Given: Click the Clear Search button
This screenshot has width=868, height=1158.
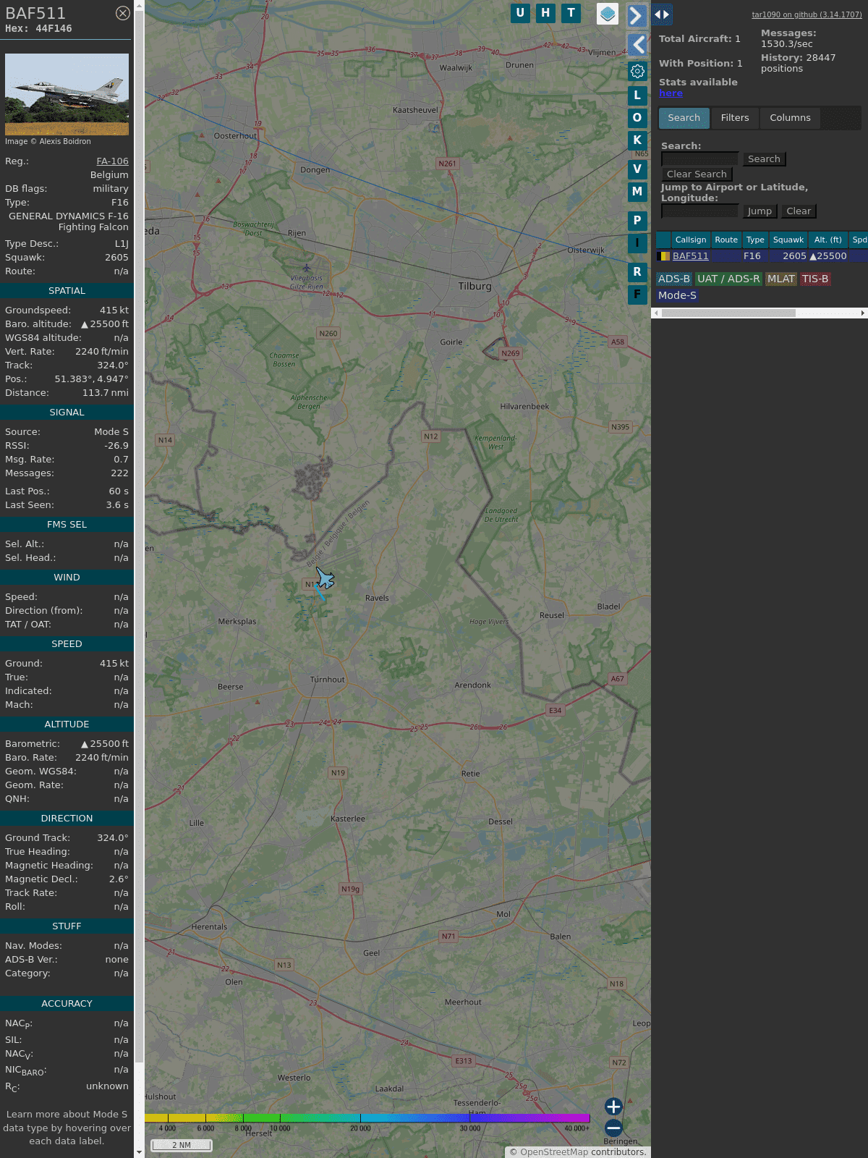Looking at the screenshot, I should 697,174.
